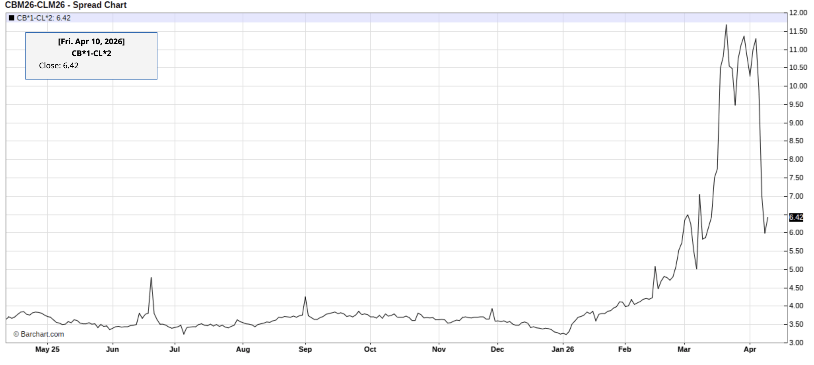The image size is (814, 365).
Task: Click the Apr label on the time axis
Action: (750, 349)
